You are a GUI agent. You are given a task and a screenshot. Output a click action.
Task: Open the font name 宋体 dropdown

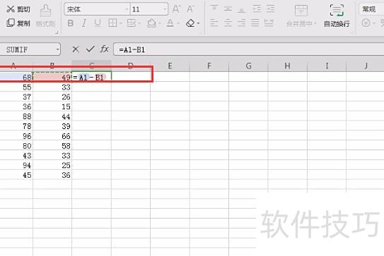127,9
